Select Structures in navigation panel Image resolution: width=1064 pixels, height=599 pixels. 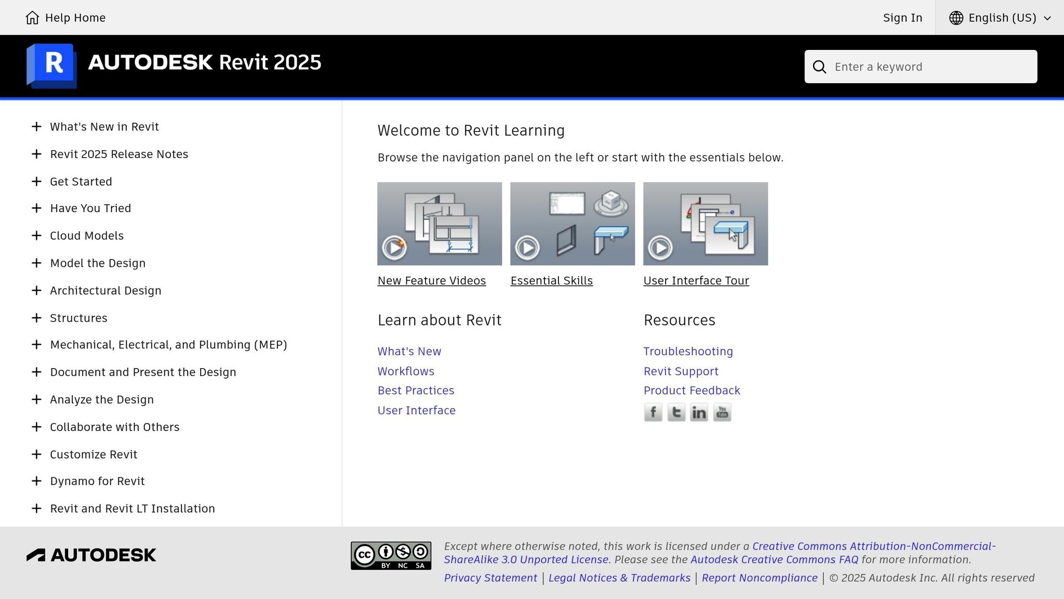(x=78, y=318)
